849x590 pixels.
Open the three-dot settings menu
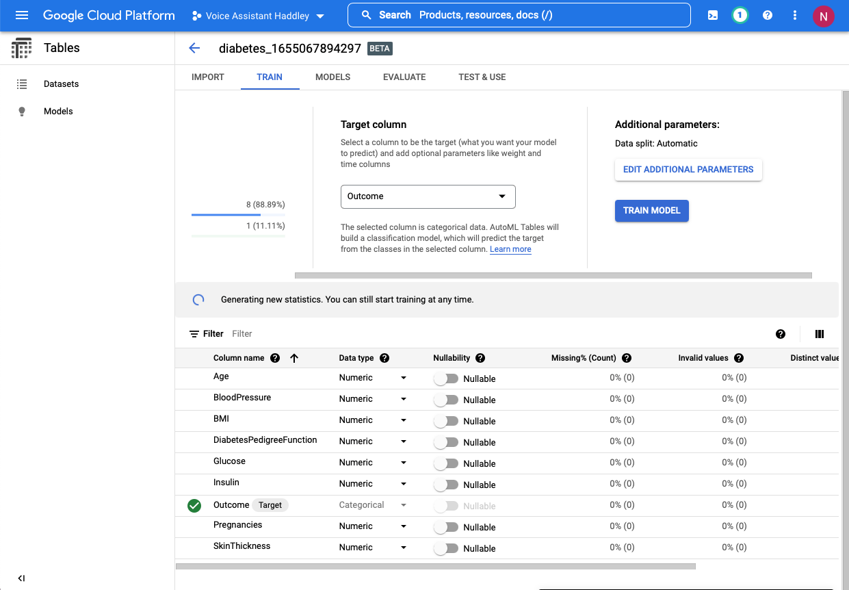tap(794, 15)
